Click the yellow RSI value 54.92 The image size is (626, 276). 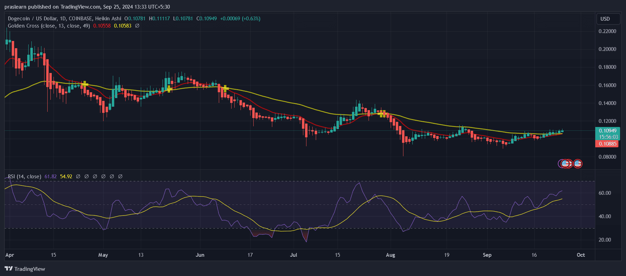(x=66, y=177)
